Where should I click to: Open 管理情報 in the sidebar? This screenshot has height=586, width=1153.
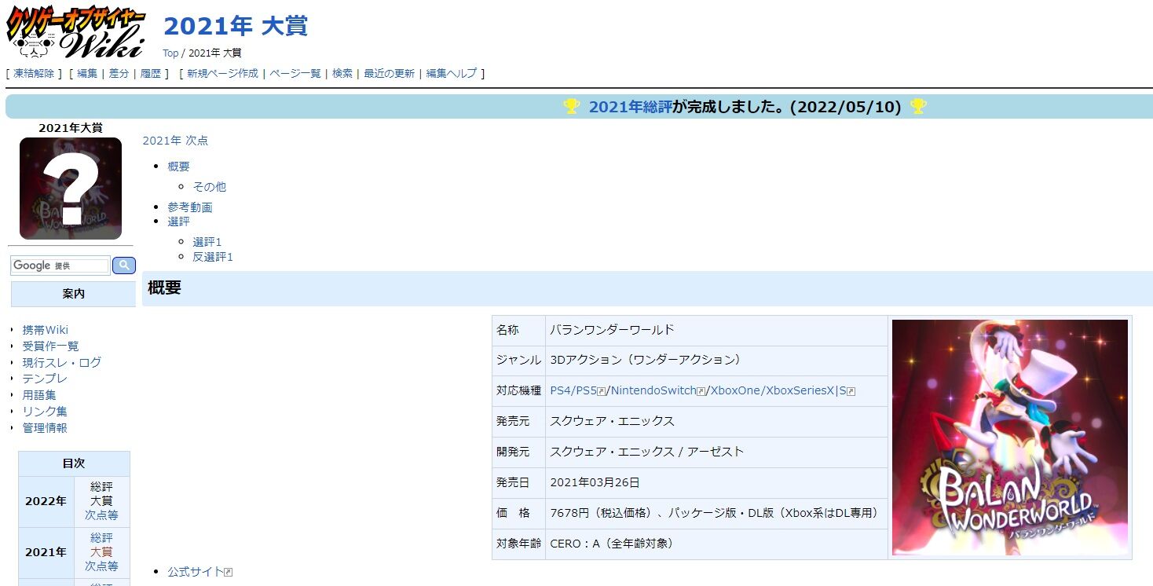tap(45, 428)
